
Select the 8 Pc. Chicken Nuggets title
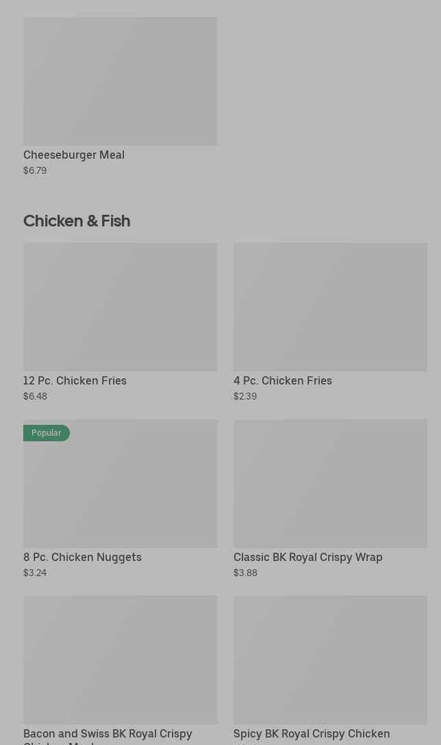82,557
